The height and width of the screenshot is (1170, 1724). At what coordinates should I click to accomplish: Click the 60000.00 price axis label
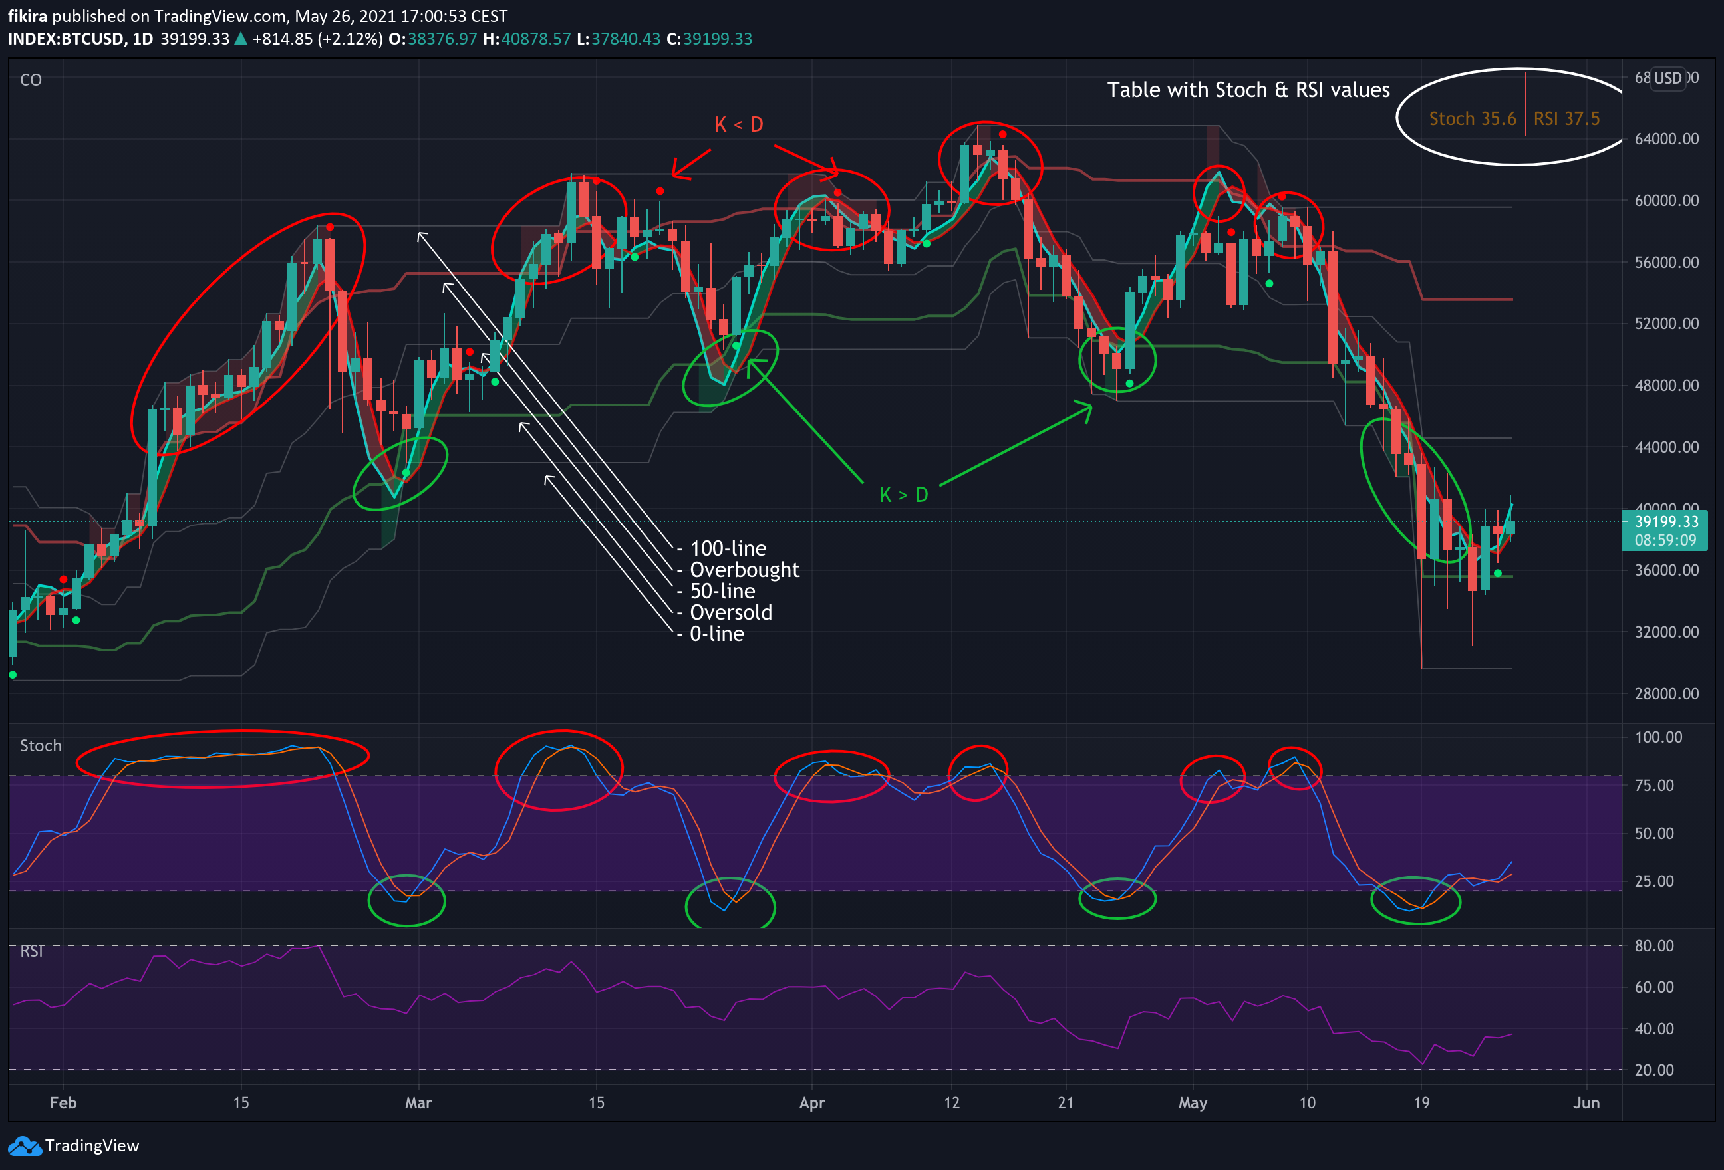point(1666,201)
